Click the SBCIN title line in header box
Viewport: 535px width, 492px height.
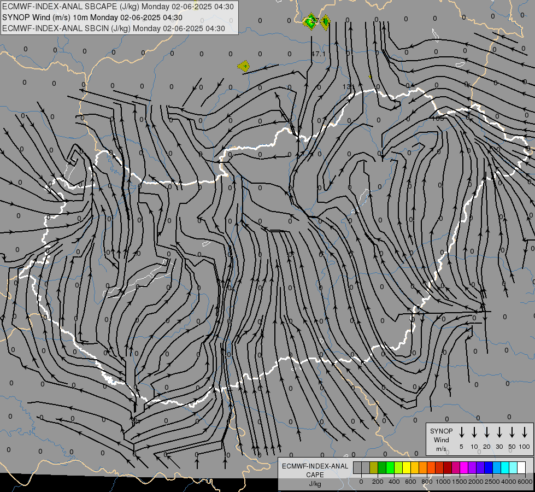point(114,28)
